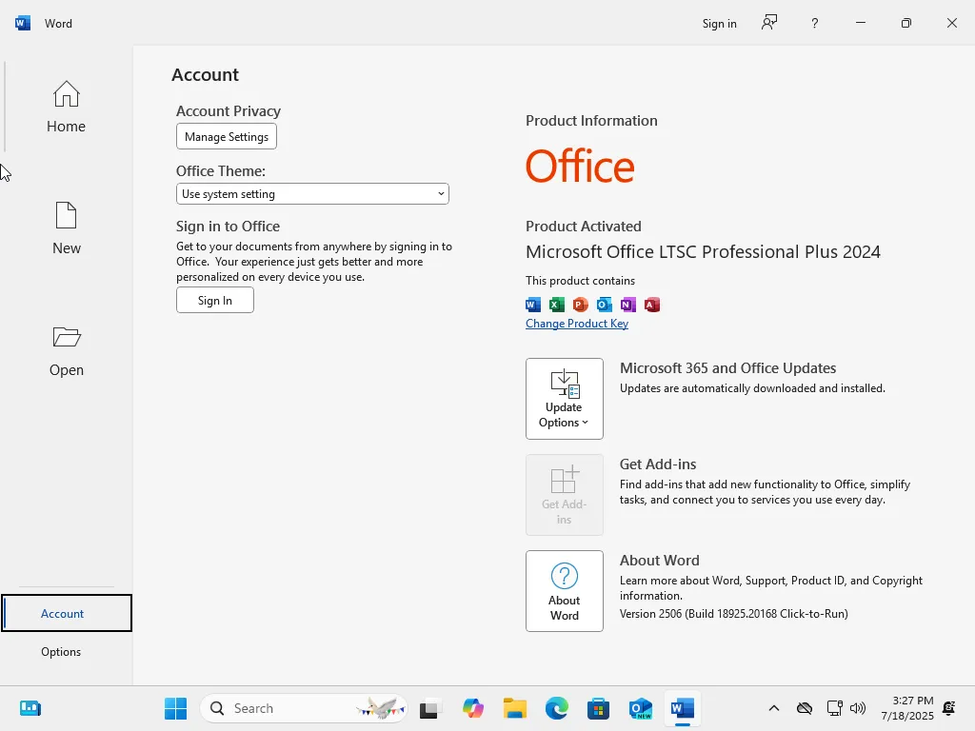975x731 pixels.
Task: Click the Manage Settings button
Action: point(227,137)
